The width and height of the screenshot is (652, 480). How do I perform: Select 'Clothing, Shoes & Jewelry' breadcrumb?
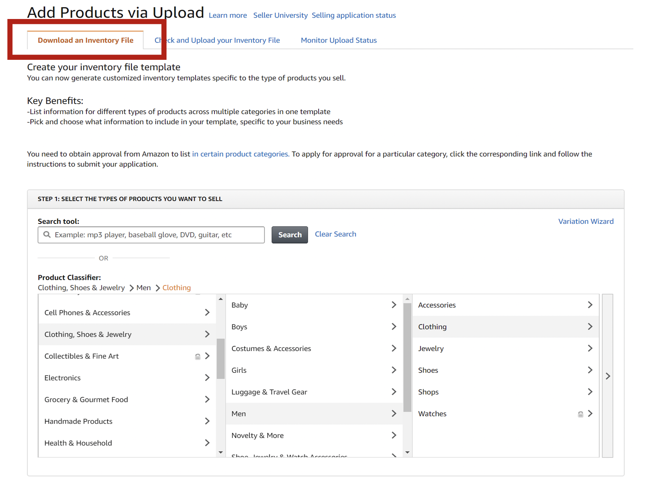tap(81, 288)
